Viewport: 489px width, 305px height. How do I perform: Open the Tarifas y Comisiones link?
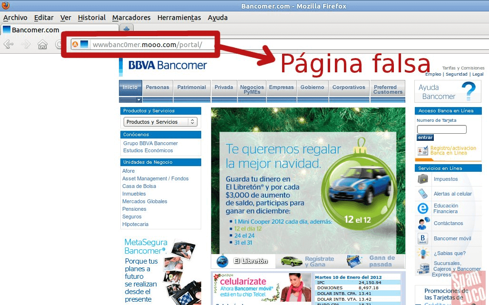pos(463,68)
